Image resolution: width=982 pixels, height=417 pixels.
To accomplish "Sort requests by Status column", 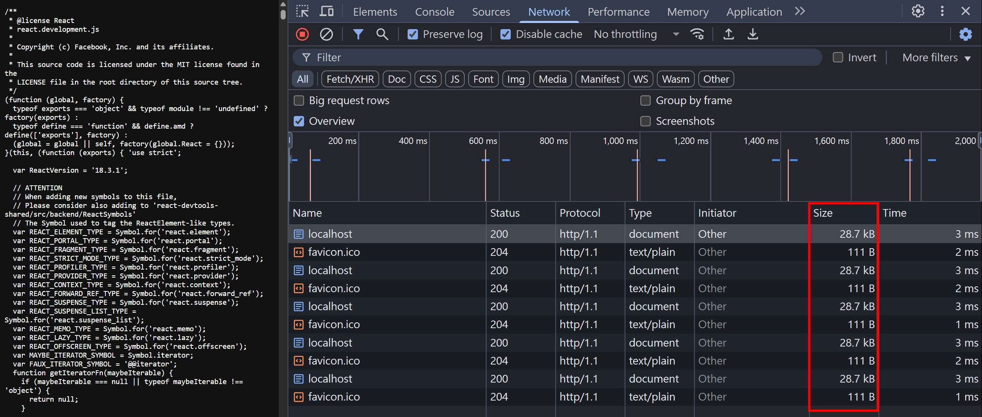I will [521, 213].
